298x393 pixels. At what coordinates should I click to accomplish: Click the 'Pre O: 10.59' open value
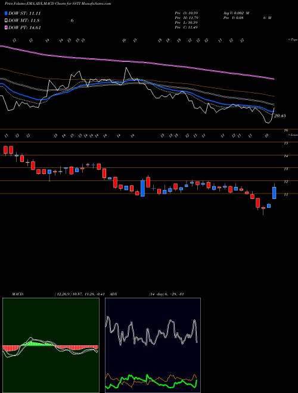[x=187, y=13]
